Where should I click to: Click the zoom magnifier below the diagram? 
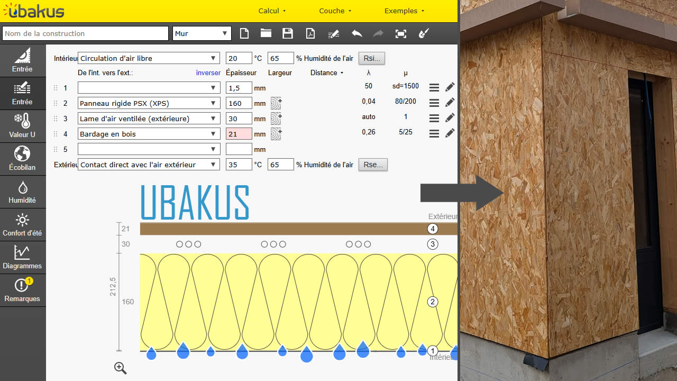coord(121,368)
